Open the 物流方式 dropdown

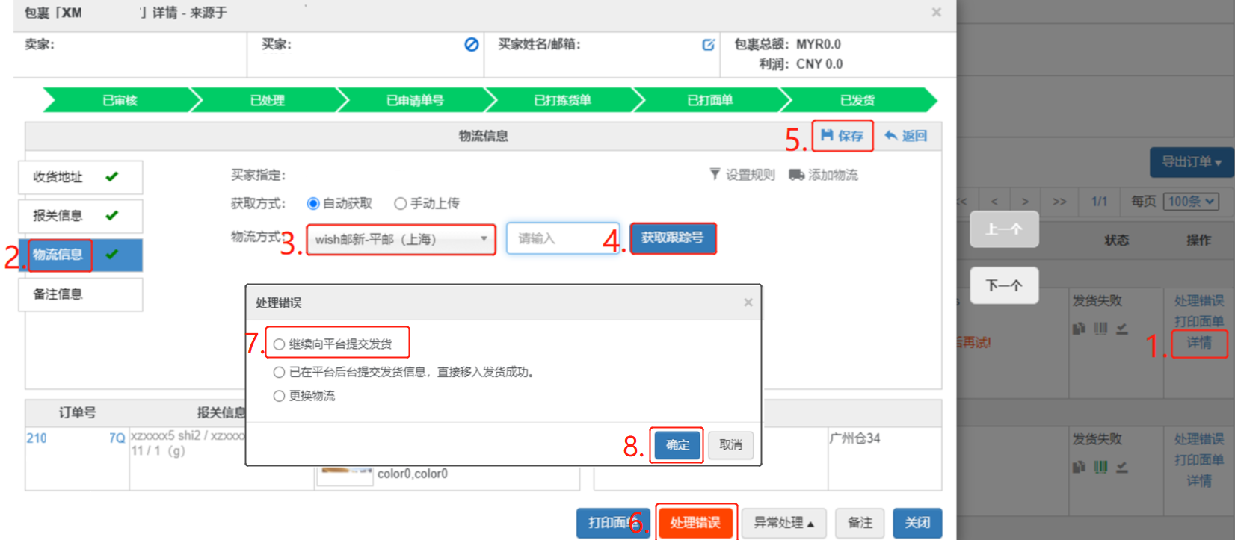[401, 240]
